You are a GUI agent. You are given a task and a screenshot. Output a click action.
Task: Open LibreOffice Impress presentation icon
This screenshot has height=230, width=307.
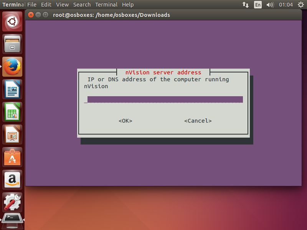coord(12,135)
